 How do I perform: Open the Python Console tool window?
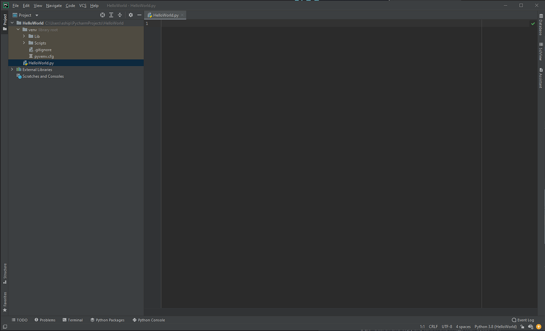(149, 320)
